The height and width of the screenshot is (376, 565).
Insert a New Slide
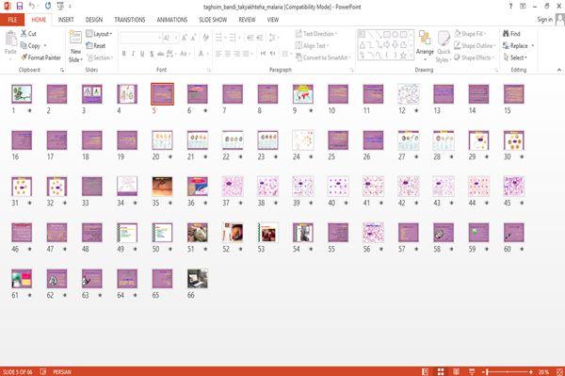(x=75, y=47)
